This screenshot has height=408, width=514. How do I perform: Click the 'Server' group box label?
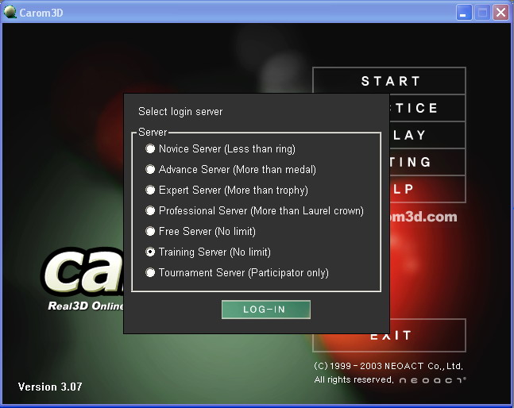(x=153, y=132)
